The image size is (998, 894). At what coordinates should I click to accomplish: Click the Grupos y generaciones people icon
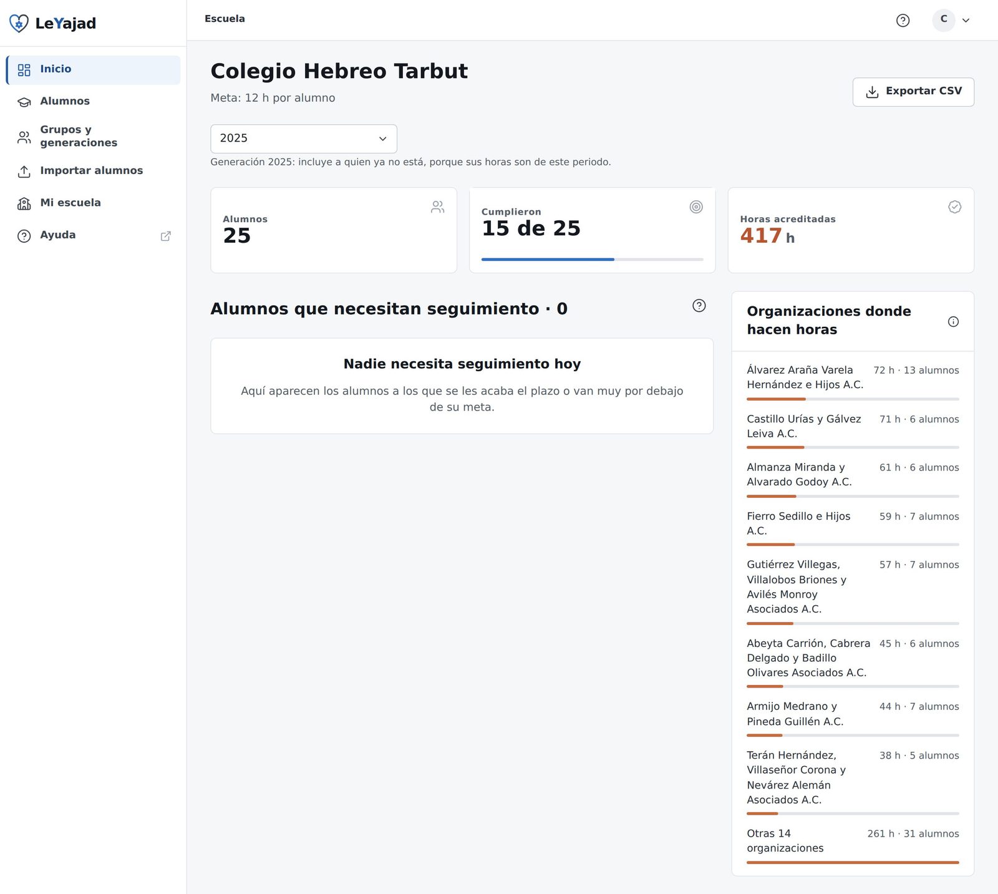click(x=24, y=137)
